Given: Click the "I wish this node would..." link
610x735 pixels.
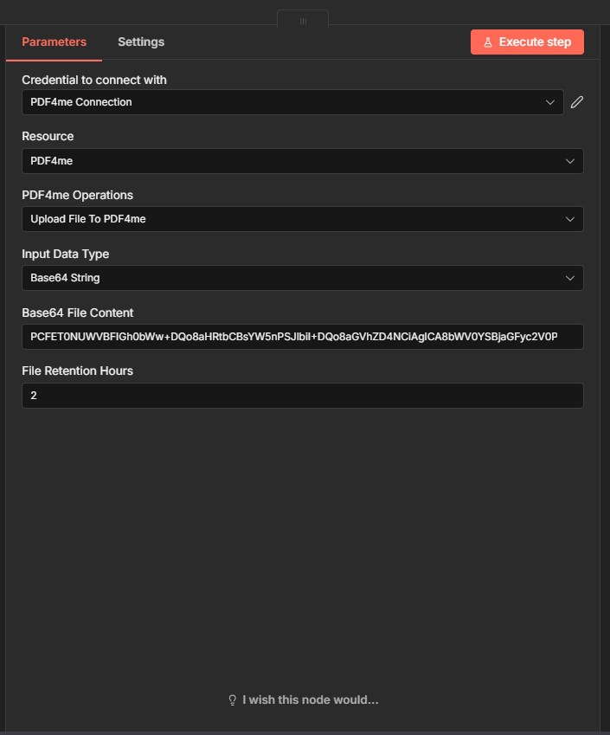Looking at the screenshot, I should 310,700.
